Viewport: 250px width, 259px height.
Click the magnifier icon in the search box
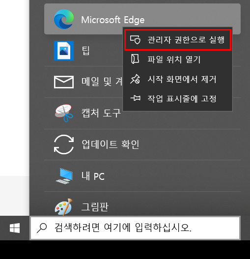[x=42, y=228]
